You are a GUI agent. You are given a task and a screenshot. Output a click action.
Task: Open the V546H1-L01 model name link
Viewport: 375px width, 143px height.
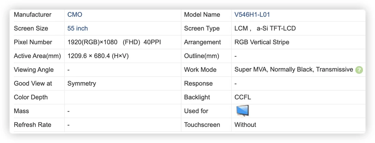252,15
